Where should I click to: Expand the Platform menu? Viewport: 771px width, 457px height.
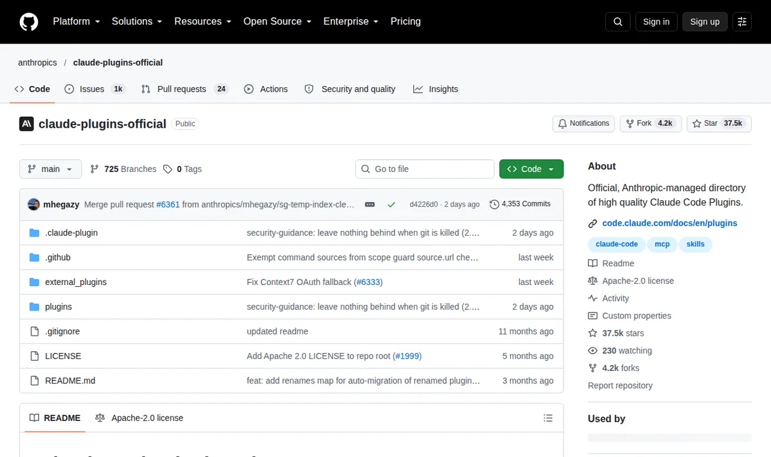76,21
